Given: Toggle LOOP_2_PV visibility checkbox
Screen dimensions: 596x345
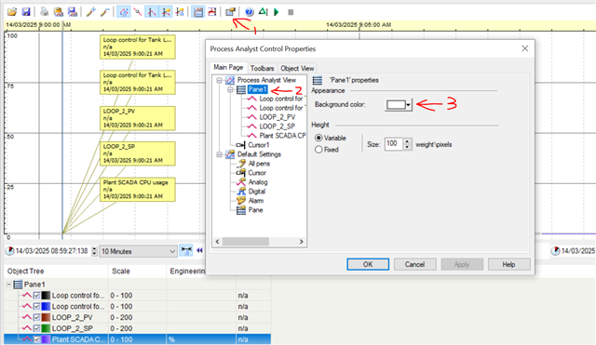Looking at the screenshot, I should pyautogui.click(x=36, y=317).
